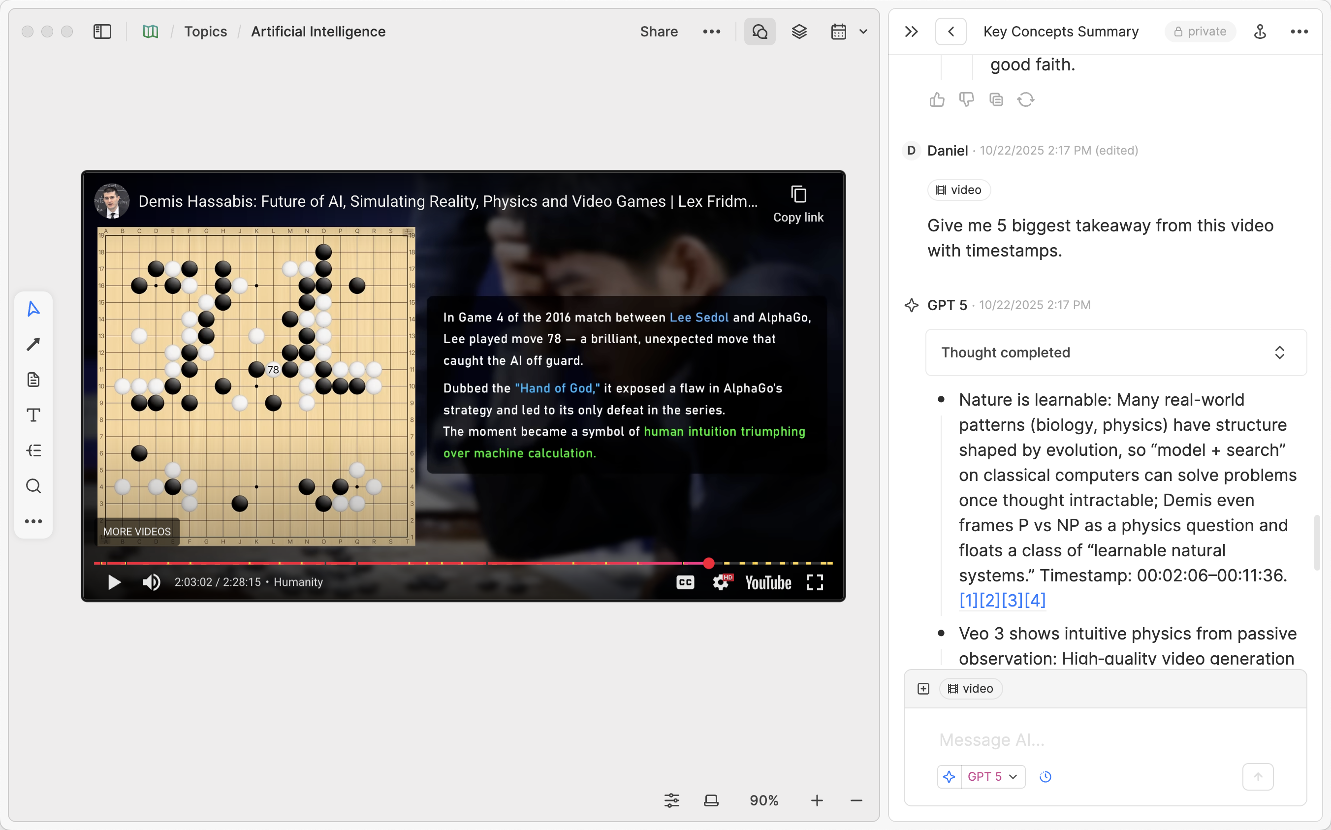Open search from the left sidebar
The image size is (1331, 830).
(33, 485)
